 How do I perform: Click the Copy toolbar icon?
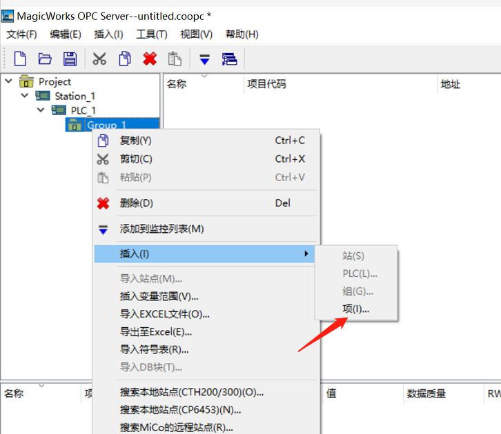pyautogui.click(x=125, y=59)
